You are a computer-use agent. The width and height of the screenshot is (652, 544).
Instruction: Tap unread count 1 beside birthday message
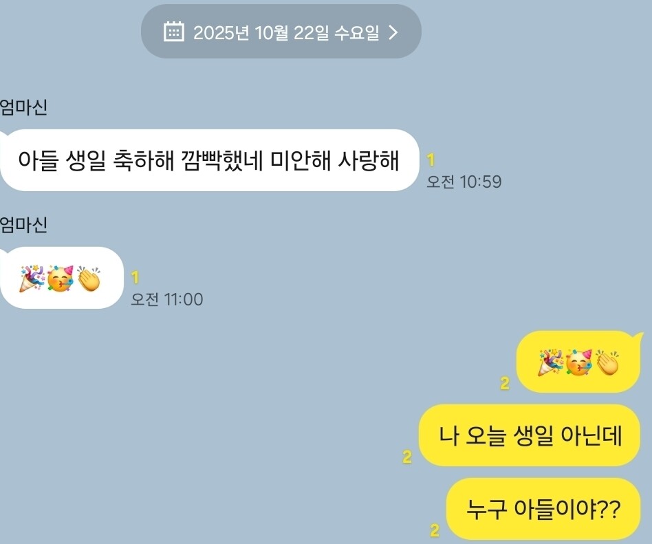coord(431,160)
